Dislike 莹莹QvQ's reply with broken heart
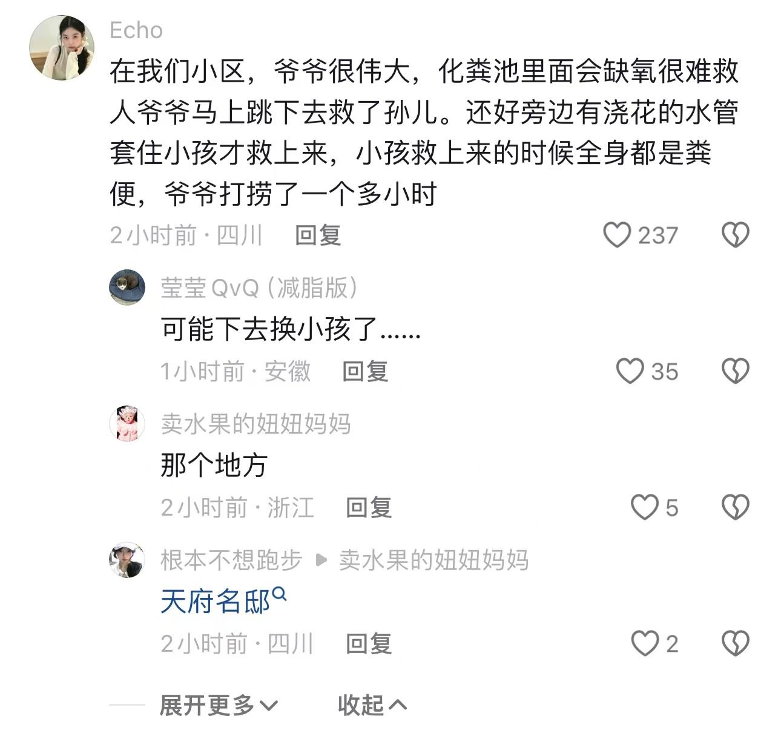The image size is (781, 742). pyautogui.click(x=736, y=371)
